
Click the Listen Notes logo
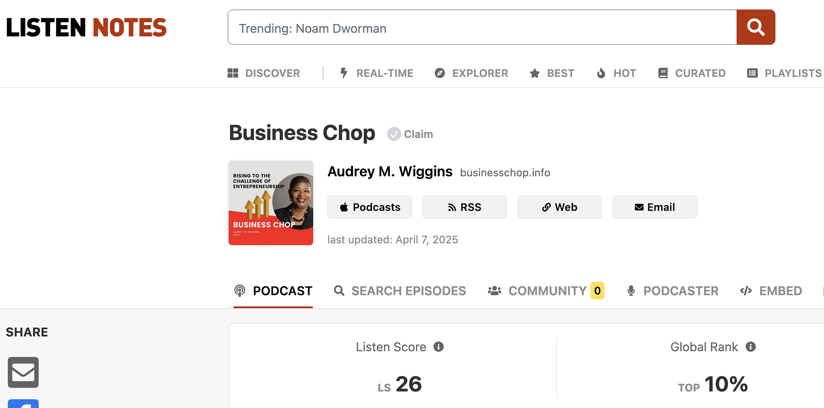(x=86, y=28)
